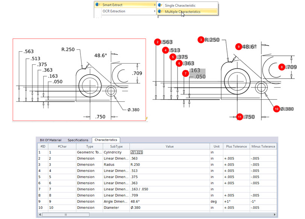Click the Single Characteristic extraction icon
Image resolution: width=305 pixels, height=219 pixels.
point(159,5)
